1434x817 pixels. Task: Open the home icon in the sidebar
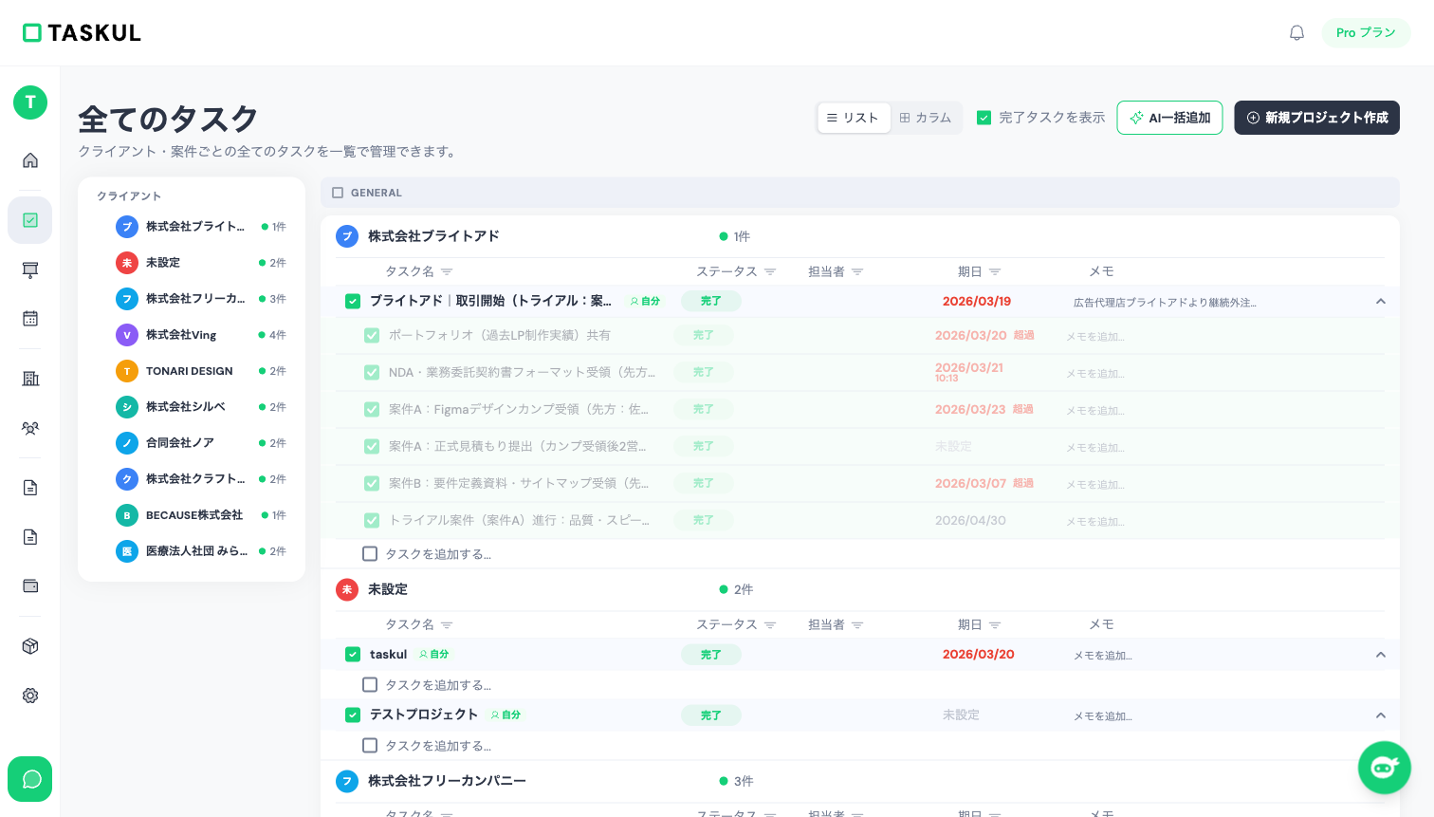[x=29, y=160]
